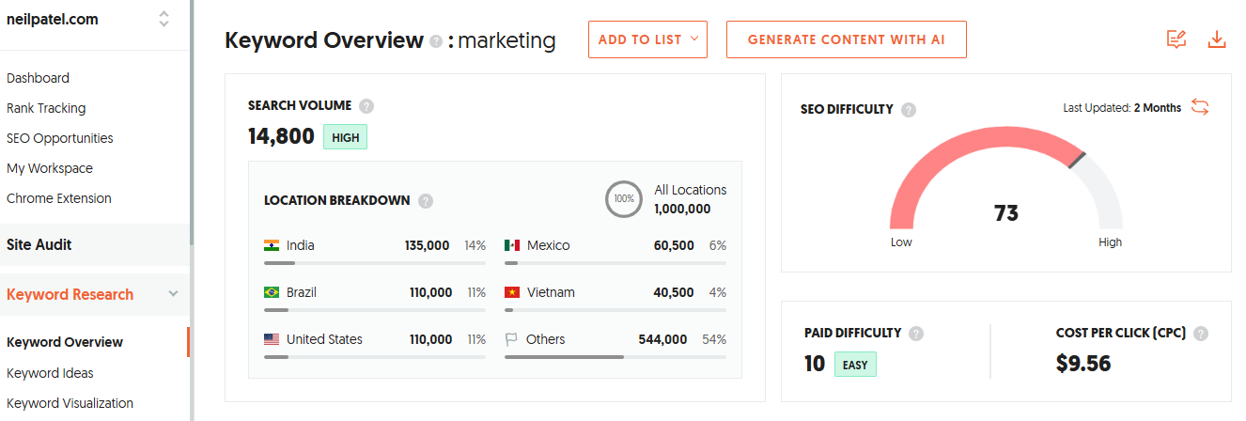Click help icon beside Keyword Overview title

click(x=436, y=41)
